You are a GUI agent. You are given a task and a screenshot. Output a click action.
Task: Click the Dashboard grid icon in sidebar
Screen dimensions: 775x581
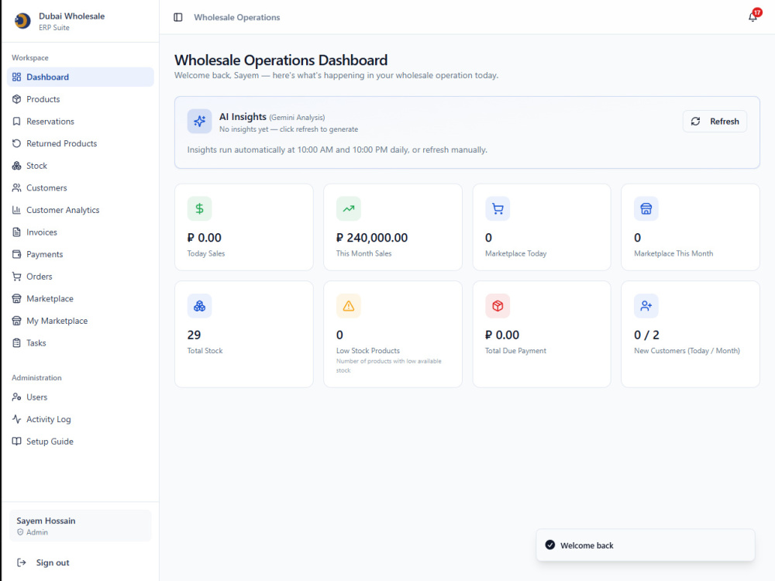(x=17, y=77)
